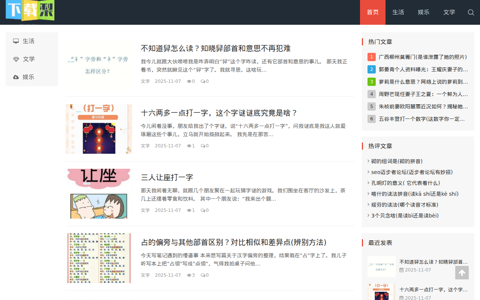Expand the arrow before seo迈步者论坛 entry
This screenshot has width=480, height=300.
click(368, 172)
